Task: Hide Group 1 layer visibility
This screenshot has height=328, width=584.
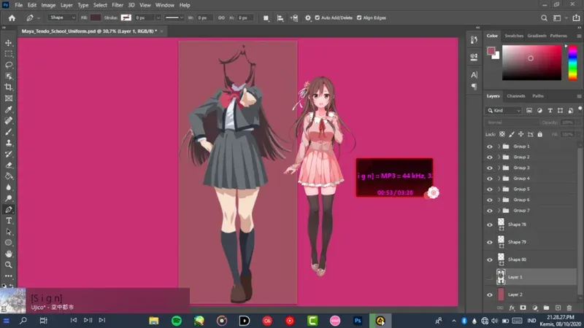Action: point(490,147)
